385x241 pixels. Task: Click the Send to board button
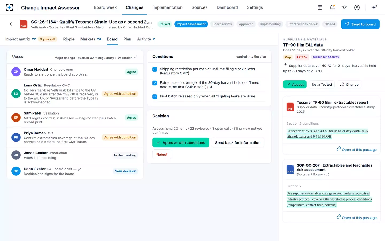click(x=360, y=24)
